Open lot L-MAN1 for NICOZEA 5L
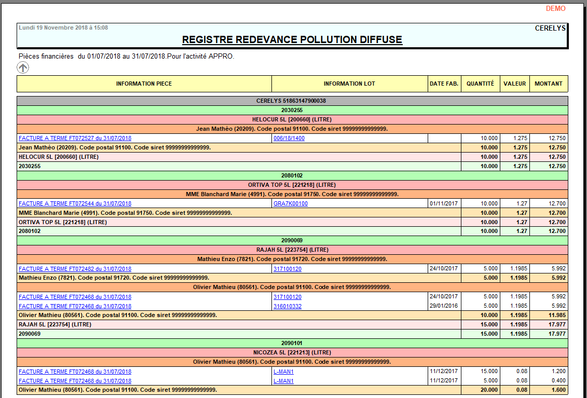The width and height of the screenshot is (587, 398). click(283, 372)
